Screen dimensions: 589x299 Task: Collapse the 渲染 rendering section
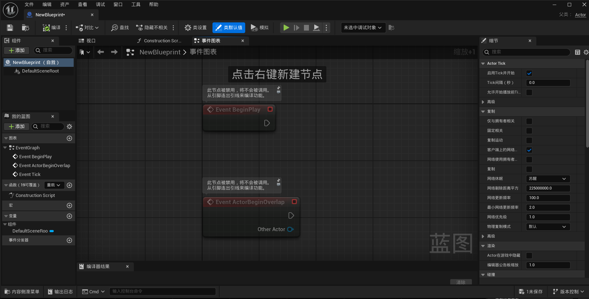[x=483, y=246]
